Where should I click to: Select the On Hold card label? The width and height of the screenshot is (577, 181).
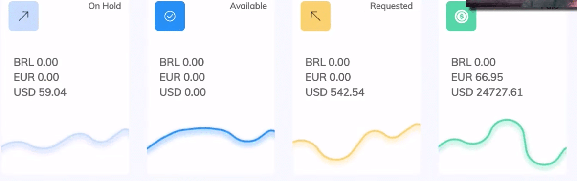coord(105,6)
